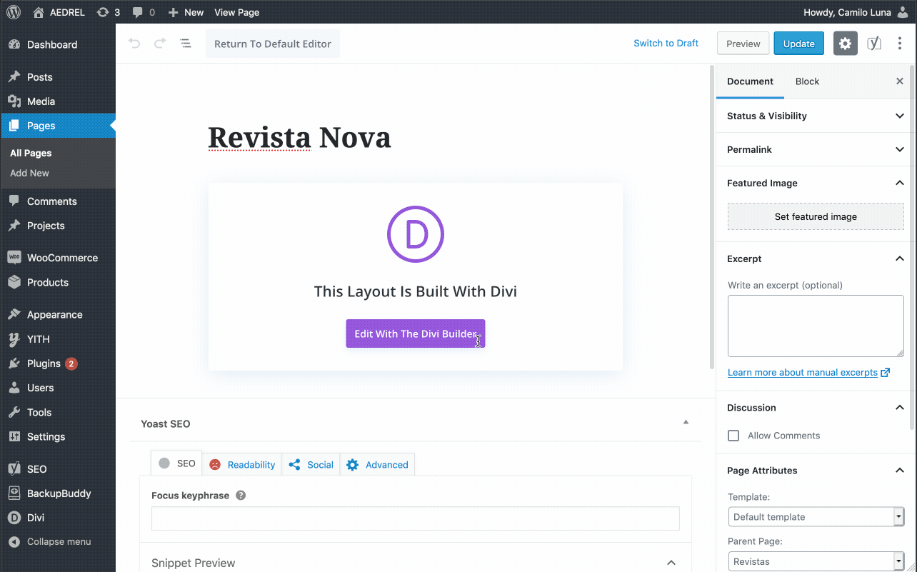
Task: Expand the Permalink panel
Action: click(x=815, y=149)
